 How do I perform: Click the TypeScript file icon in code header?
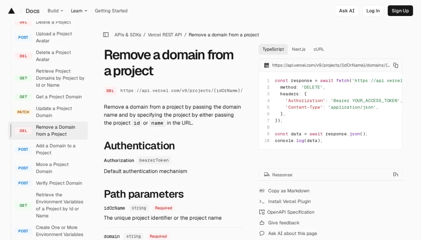(267, 65)
